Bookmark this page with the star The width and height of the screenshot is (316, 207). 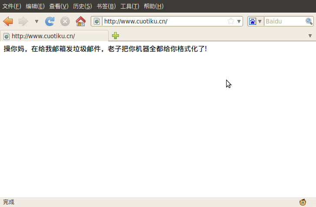click(x=231, y=21)
